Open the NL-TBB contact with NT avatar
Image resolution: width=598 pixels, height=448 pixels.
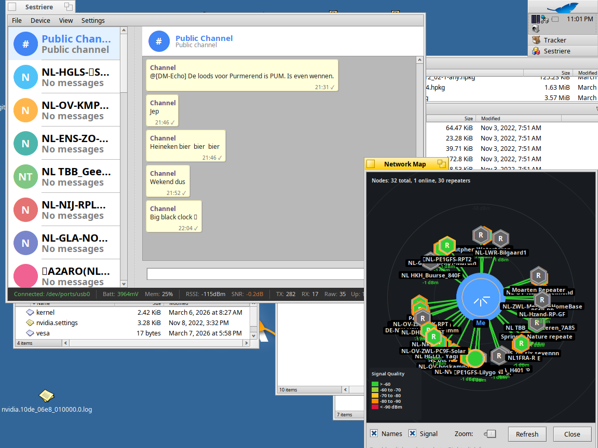coord(25,176)
